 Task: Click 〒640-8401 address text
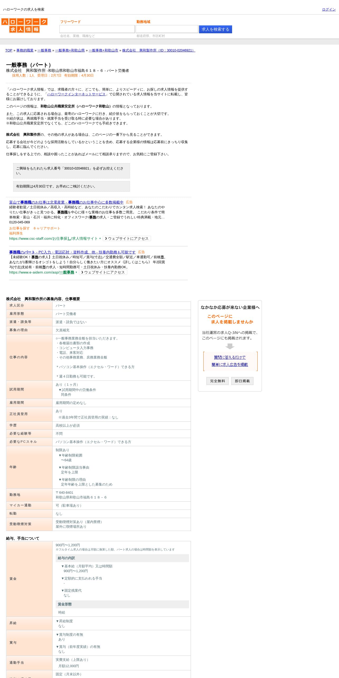(x=64, y=493)
